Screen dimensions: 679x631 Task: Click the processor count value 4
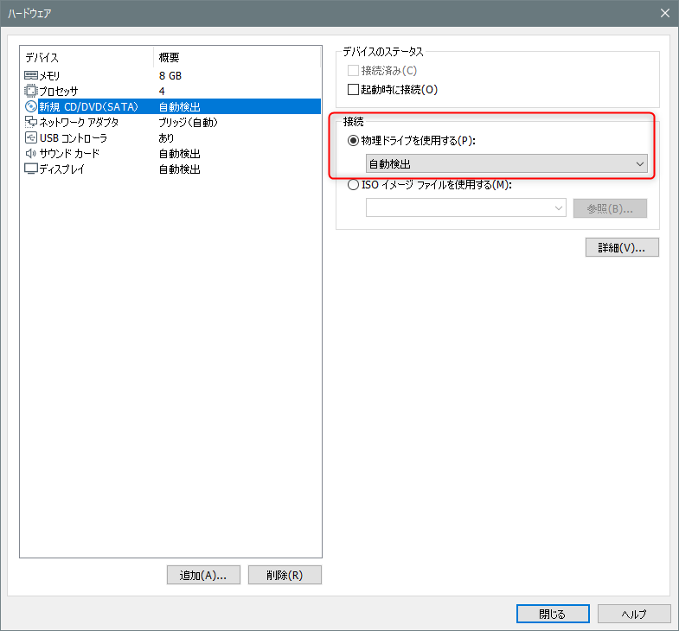point(162,92)
